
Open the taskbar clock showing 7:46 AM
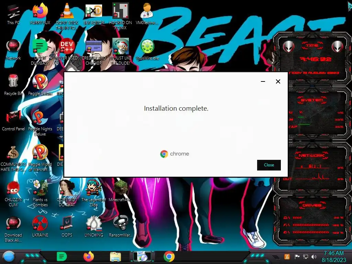(333, 256)
